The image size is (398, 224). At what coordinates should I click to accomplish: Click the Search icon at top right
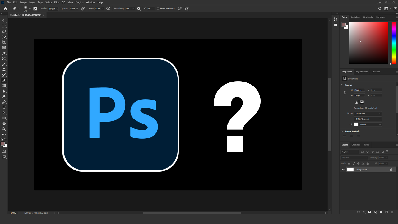point(380,9)
